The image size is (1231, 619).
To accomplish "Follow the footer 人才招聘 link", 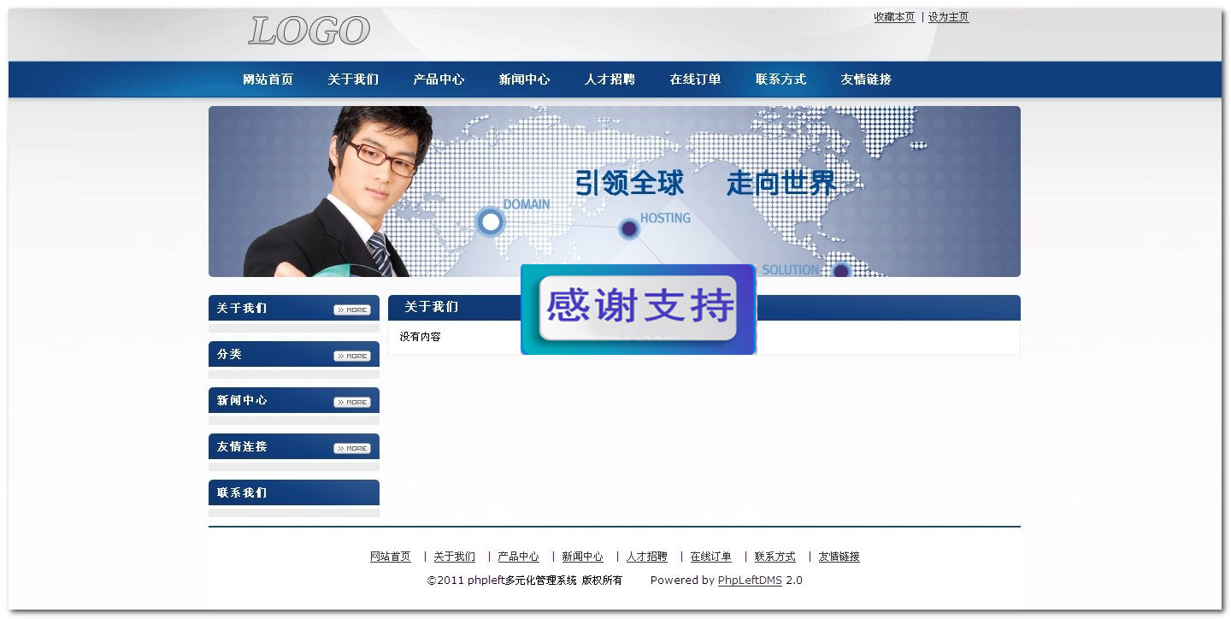I will click(647, 557).
